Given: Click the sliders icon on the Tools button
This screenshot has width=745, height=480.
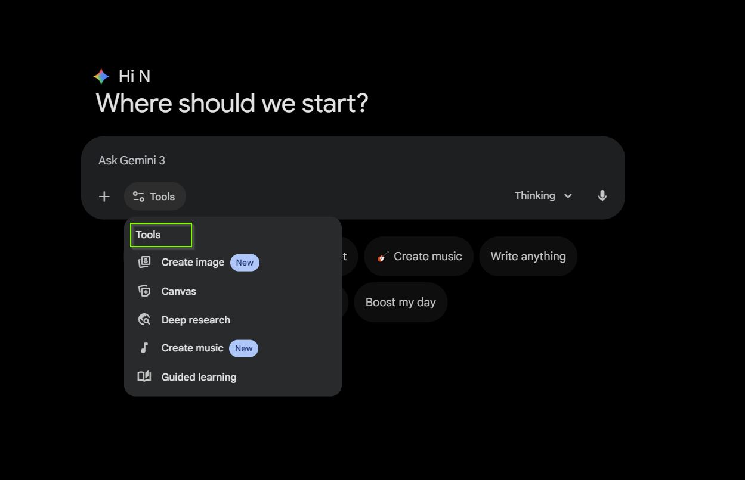Looking at the screenshot, I should (138, 197).
